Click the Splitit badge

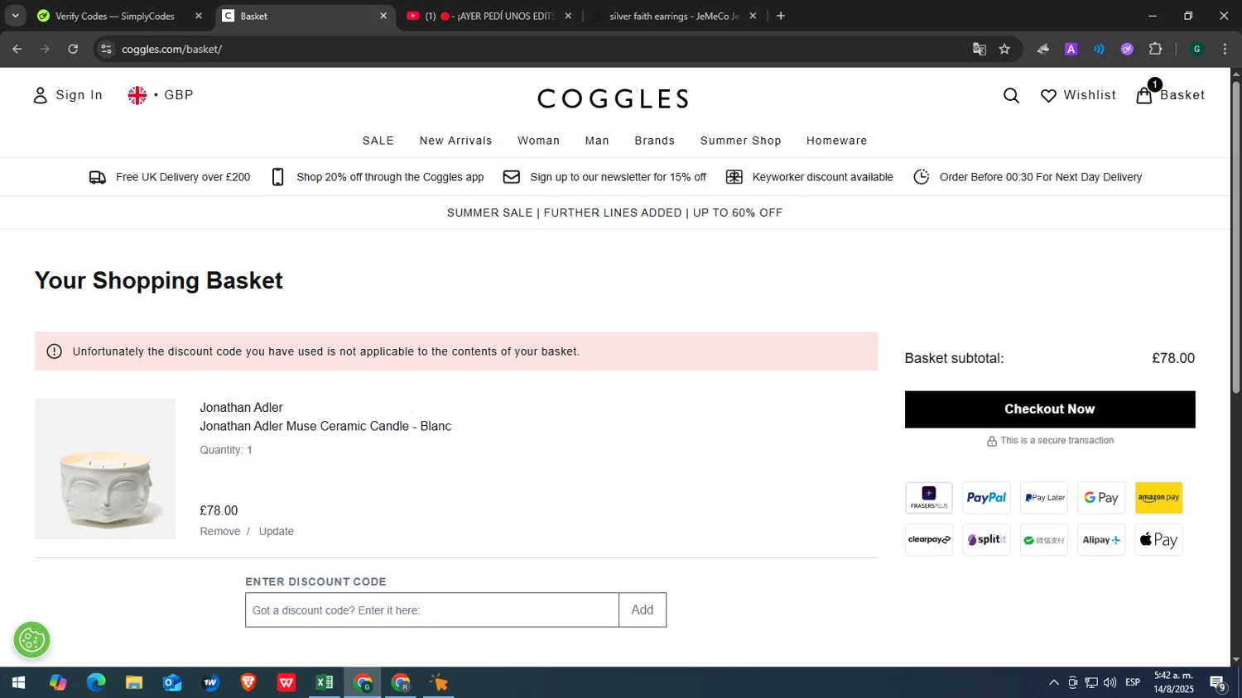986,540
